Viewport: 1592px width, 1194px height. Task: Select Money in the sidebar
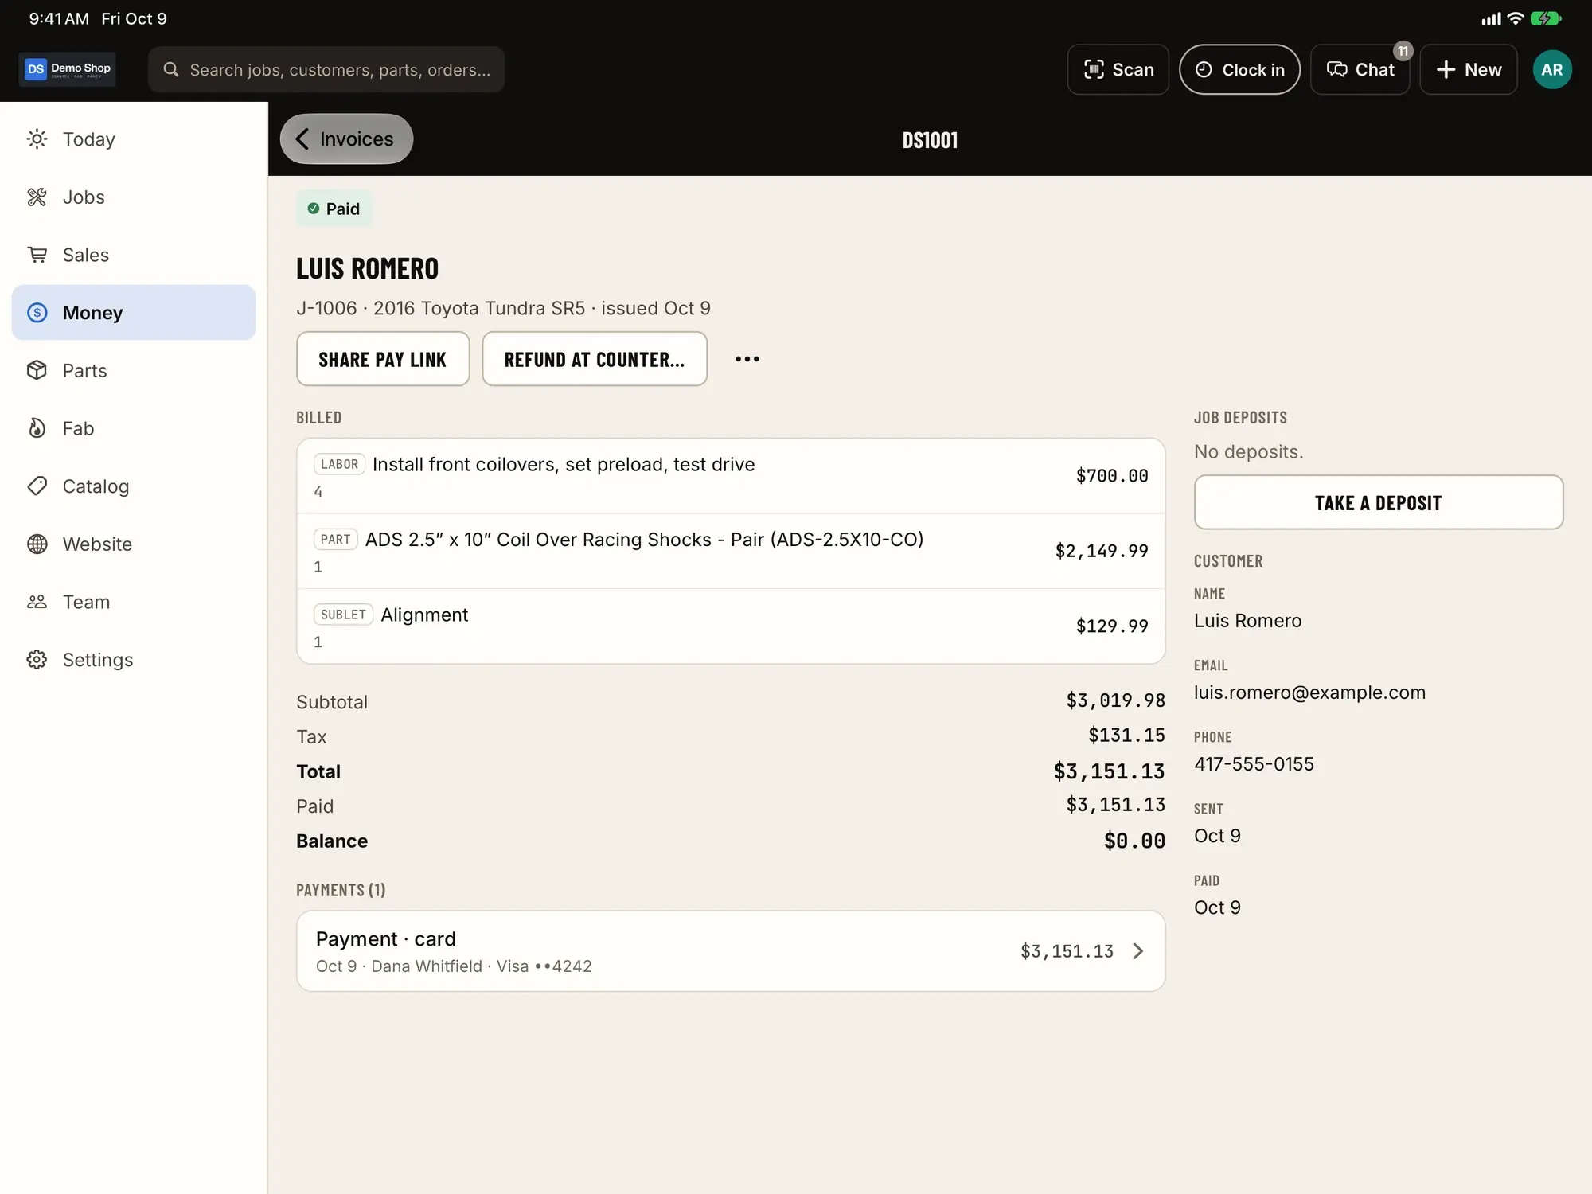[134, 313]
